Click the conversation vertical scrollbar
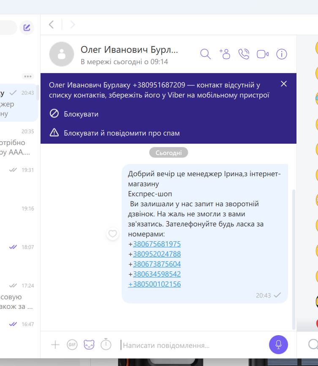The image size is (318, 366). click(x=294, y=259)
